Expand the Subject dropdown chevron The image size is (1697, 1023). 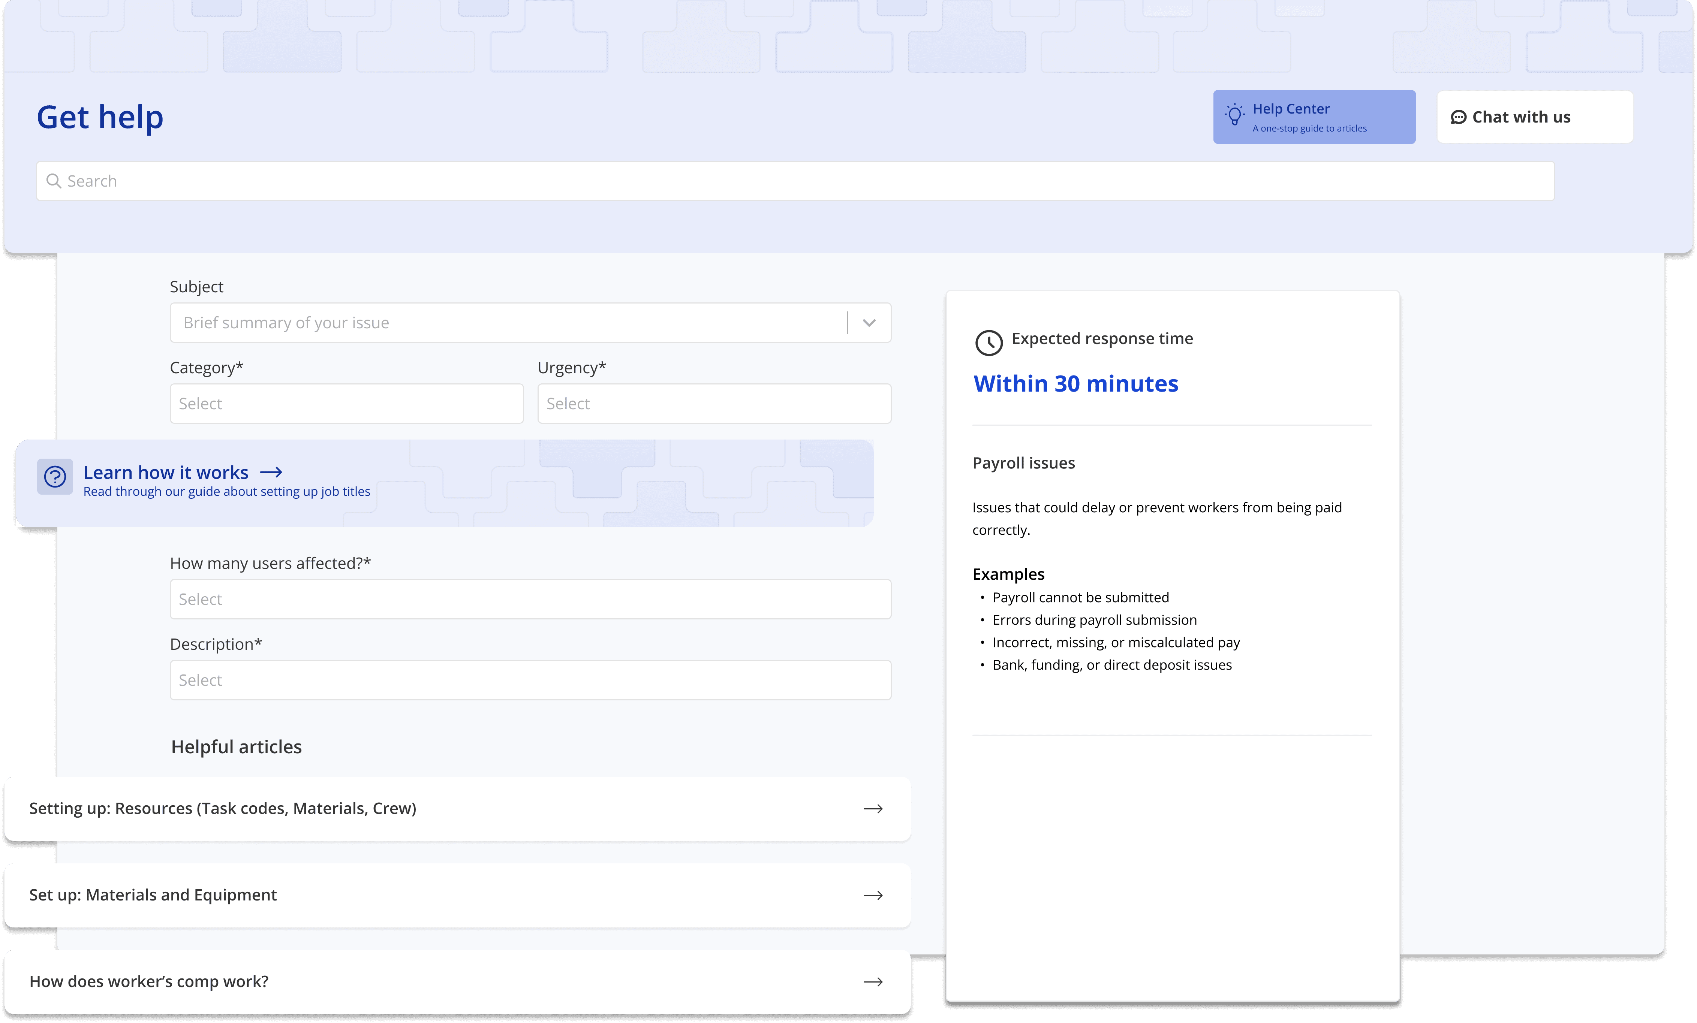[x=869, y=323]
